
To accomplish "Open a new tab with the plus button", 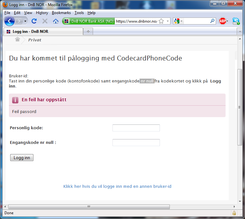I will pyautogui.click(x=88, y=32).
